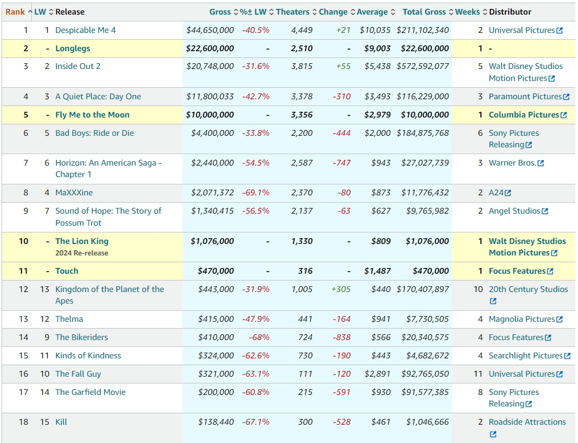Viewport: 578px width, 443px height.
Task: Click The Lion King theaters count 1,330
Action: point(302,241)
